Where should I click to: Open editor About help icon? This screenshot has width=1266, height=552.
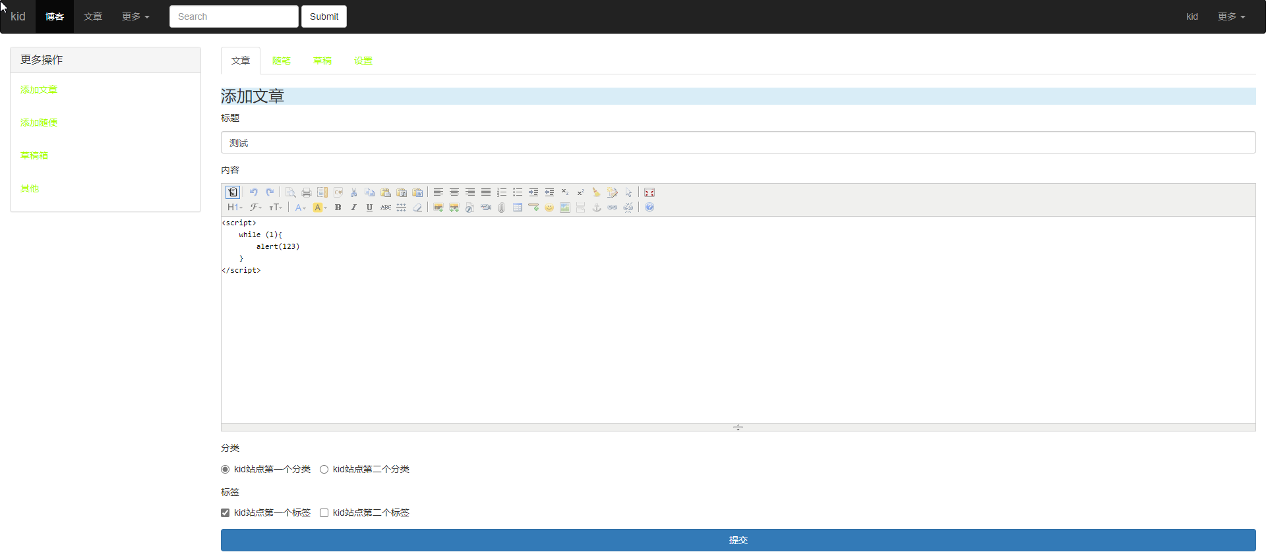(649, 207)
